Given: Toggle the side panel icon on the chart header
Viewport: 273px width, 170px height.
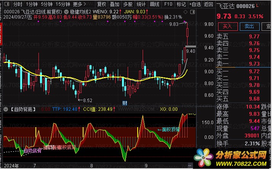Looking at the screenshot, I should click(x=193, y=12).
